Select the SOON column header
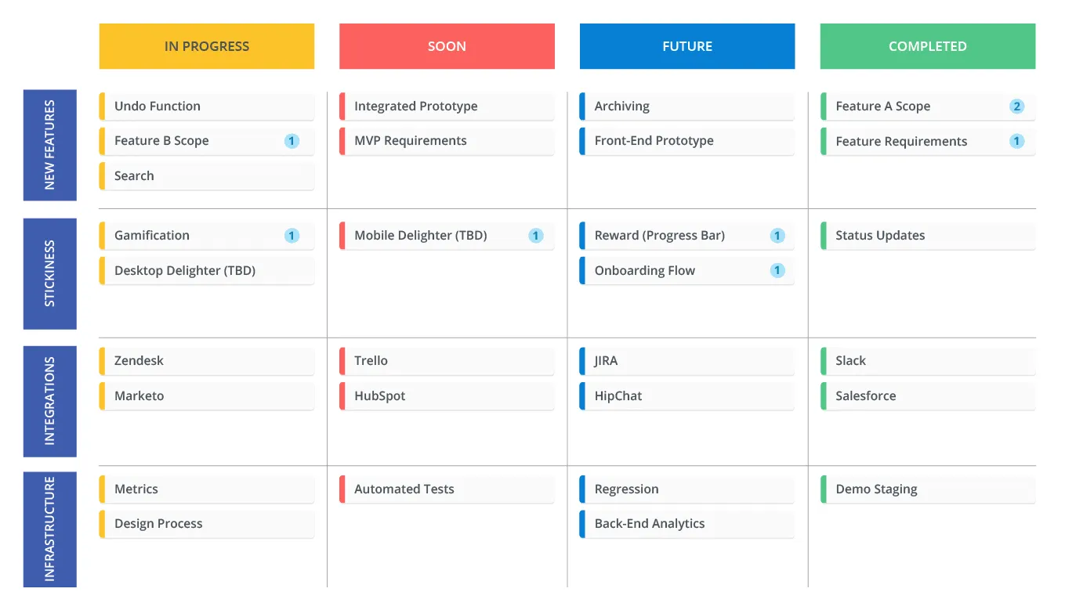Viewport: 1065px width, 603px height. point(447,46)
